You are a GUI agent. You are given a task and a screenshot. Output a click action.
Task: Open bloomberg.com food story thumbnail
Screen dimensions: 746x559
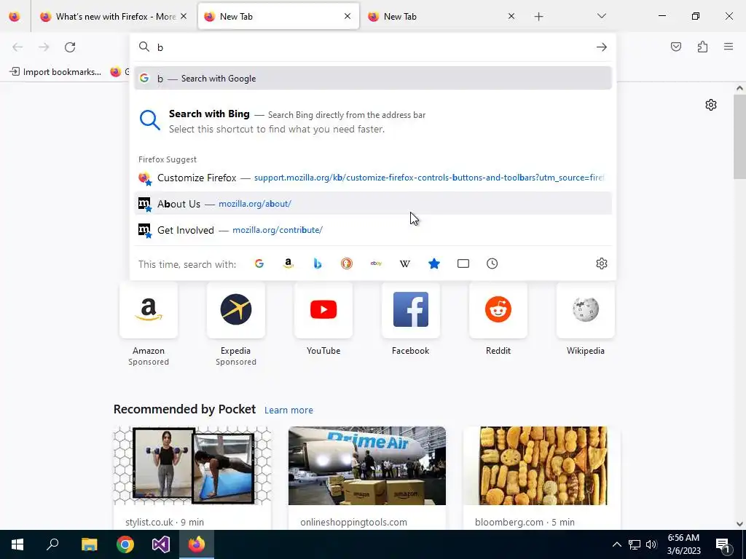tap(542, 466)
